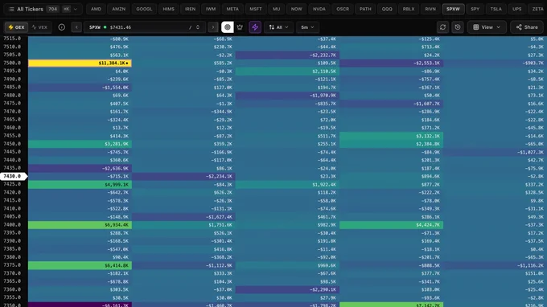The height and width of the screenshot is (307, 547).
Task: Toggle the VEX exposure mode
Action: click(39, 27)
